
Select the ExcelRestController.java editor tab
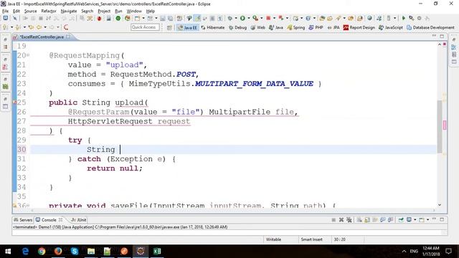tap(42, 37)
